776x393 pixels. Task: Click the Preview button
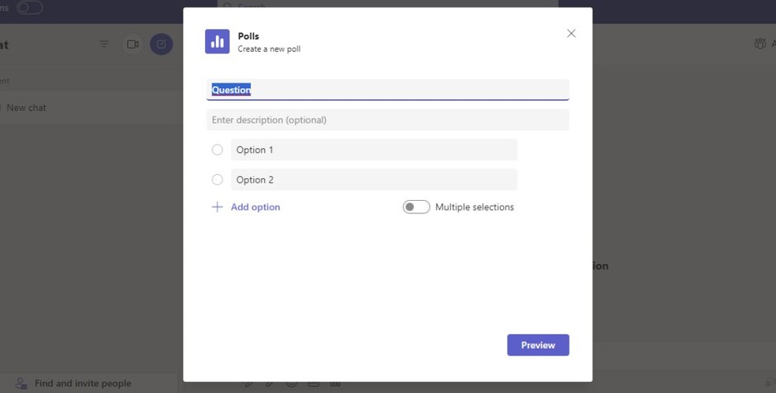[x=538, y=345]
